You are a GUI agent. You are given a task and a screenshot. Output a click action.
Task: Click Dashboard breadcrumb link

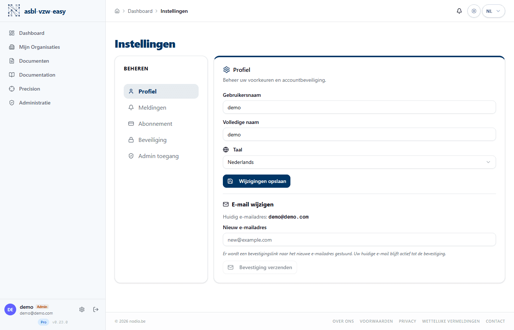click(140, 11)
